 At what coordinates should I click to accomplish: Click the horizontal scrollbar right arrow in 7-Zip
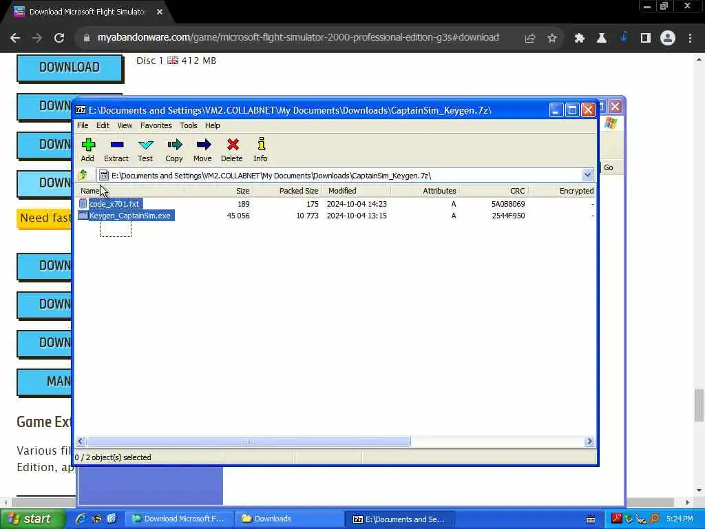pos(590,442)
